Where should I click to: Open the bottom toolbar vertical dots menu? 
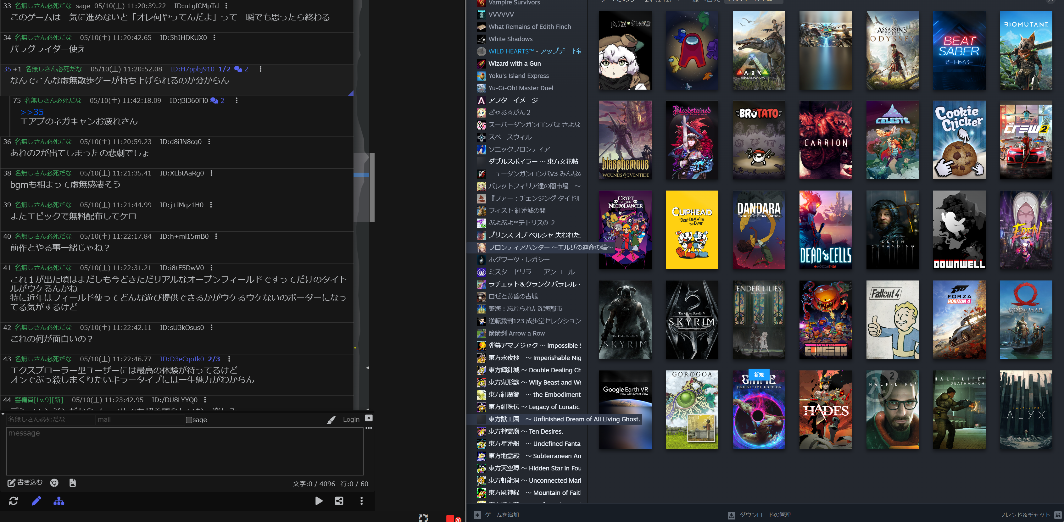[x=361, y=501]
